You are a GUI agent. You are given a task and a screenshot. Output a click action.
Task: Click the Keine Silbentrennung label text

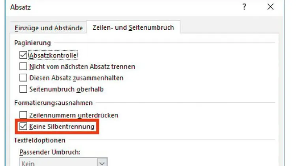pos(62,127)
